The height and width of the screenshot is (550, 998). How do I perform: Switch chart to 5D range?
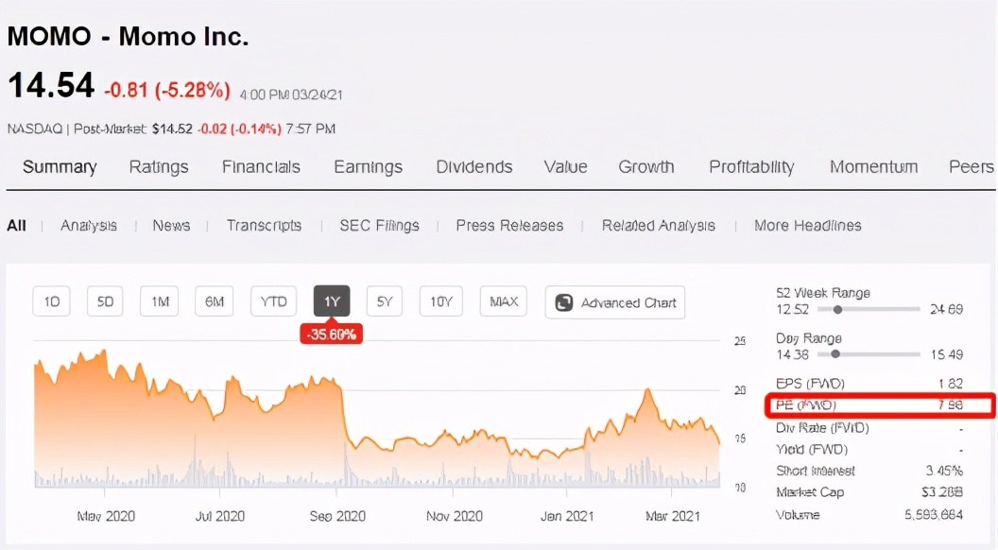105,302
